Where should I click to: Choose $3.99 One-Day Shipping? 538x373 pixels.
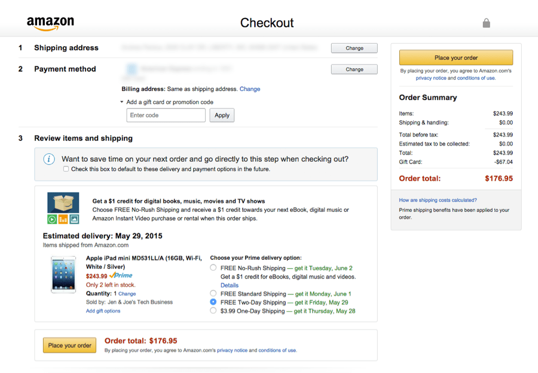point(213,311)
